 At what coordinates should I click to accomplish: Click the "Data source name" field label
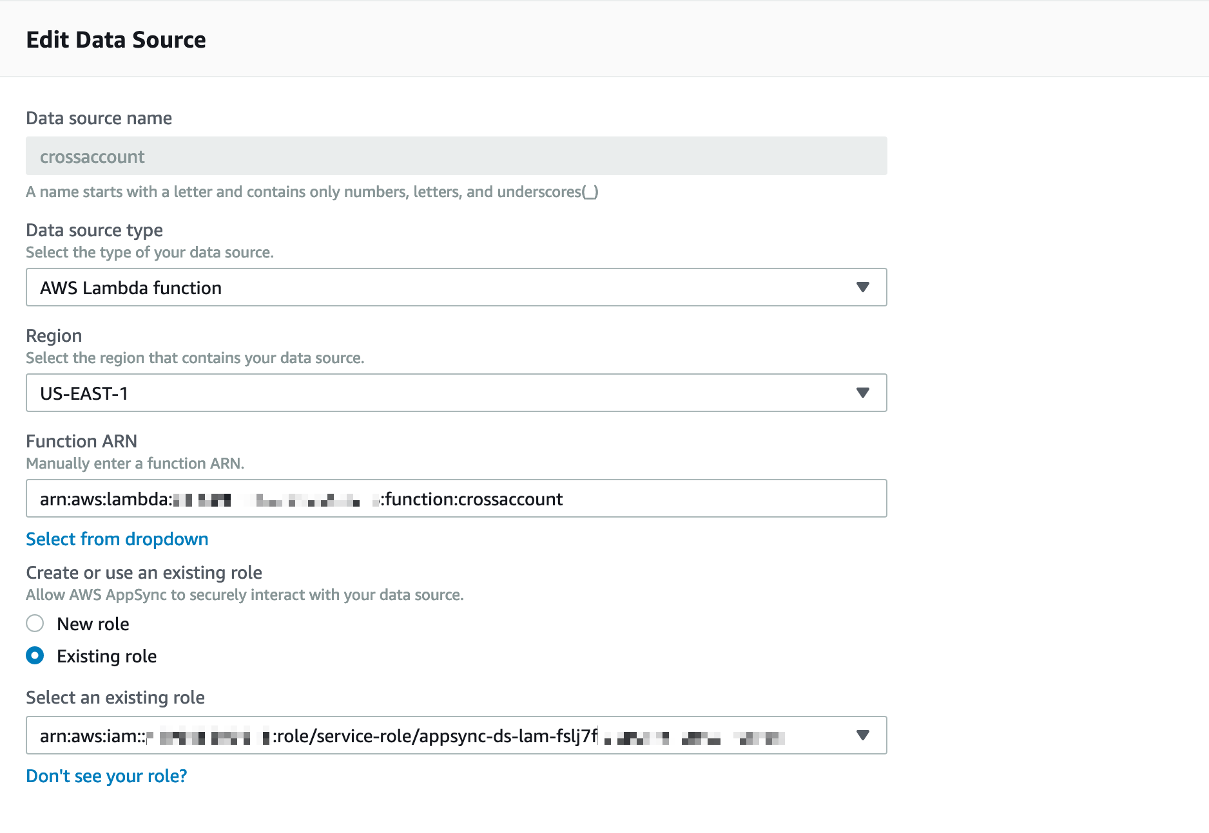tap(99, 118)
